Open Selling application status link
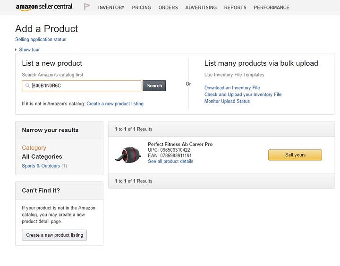This screenshot has height=266, width=340. [x=41, y=40]
